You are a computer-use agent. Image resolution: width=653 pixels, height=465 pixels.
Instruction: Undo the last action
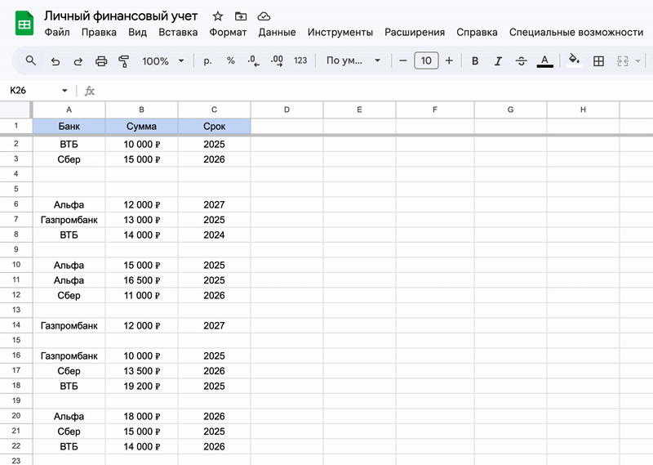(x=55, y=61)
